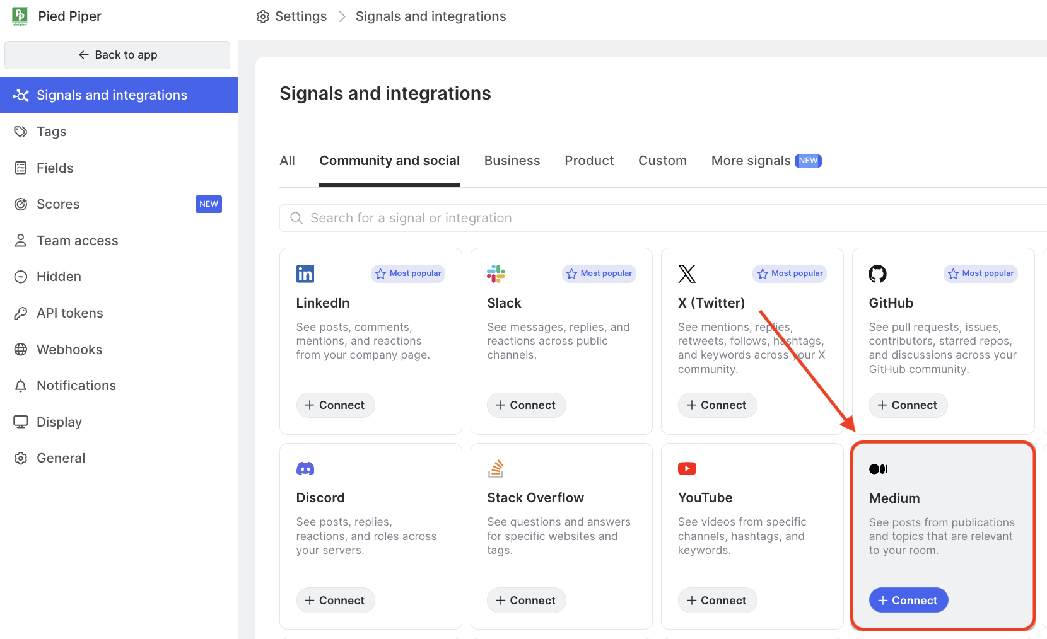Screen dimensions: 1047x639
Task: Click the Settings gear icon in breadcrumb
Action: [263, 17]
